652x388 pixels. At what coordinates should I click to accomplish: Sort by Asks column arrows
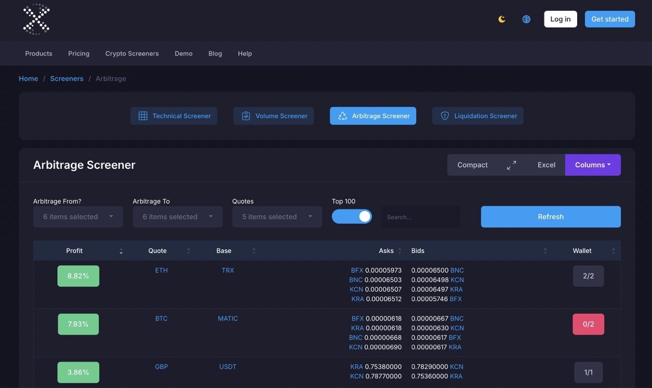coord(399,251)
